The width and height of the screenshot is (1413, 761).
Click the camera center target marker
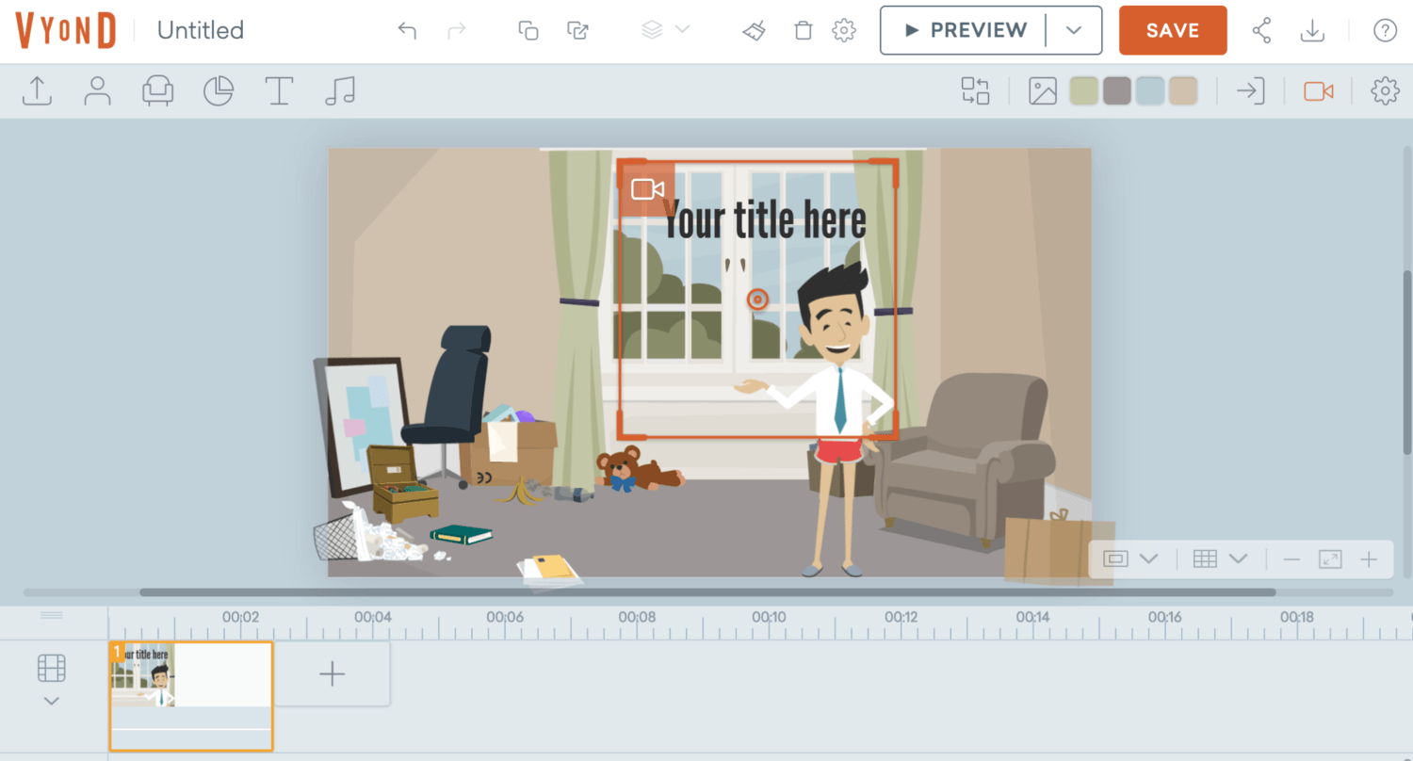[757, 300]
